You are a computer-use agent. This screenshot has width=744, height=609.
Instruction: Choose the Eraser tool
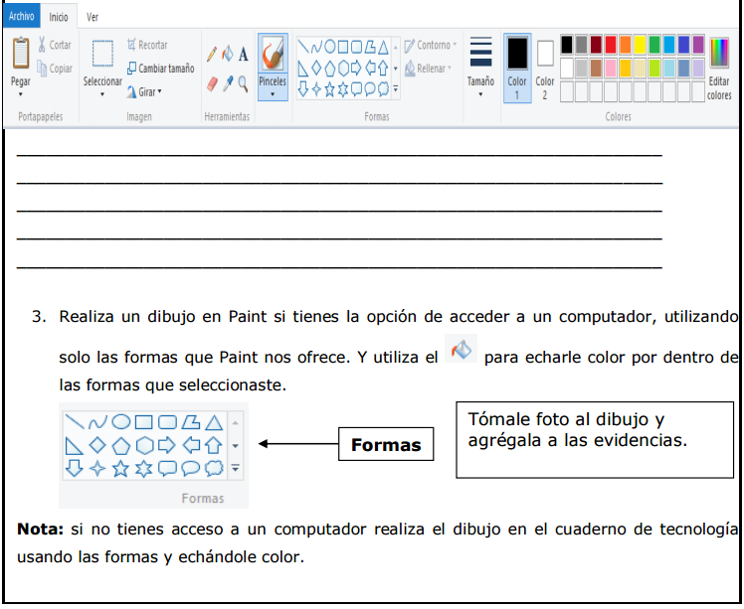click(211, 84)
